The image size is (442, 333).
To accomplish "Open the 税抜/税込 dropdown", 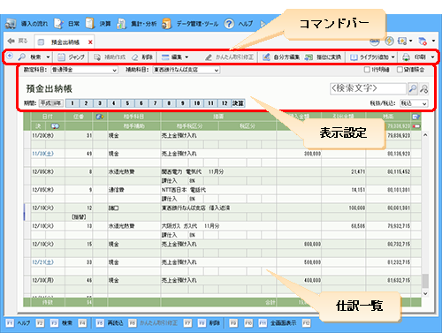I will point(414,103).
